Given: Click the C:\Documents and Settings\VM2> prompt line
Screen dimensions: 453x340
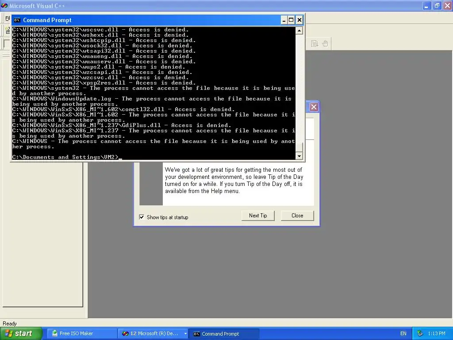Looking at the screenshot, I should 67,157.
